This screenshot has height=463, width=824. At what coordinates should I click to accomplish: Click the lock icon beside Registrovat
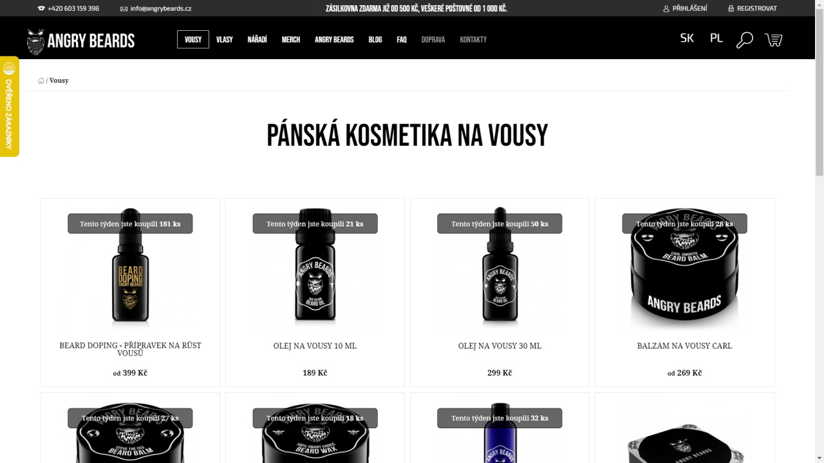coord(731,8)
